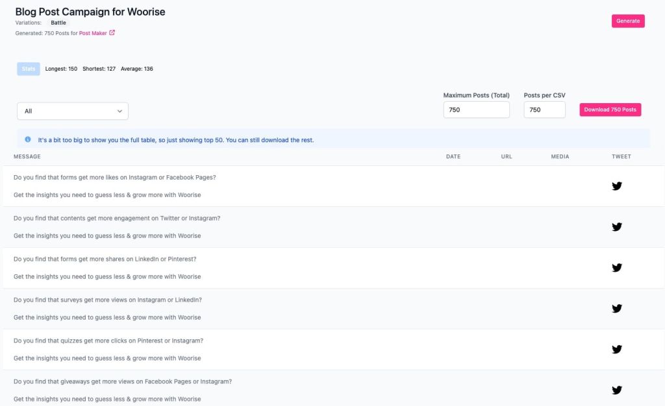Click the TWEET column header
The height and width of the screenshot is (406, 665).
point(621,157)
